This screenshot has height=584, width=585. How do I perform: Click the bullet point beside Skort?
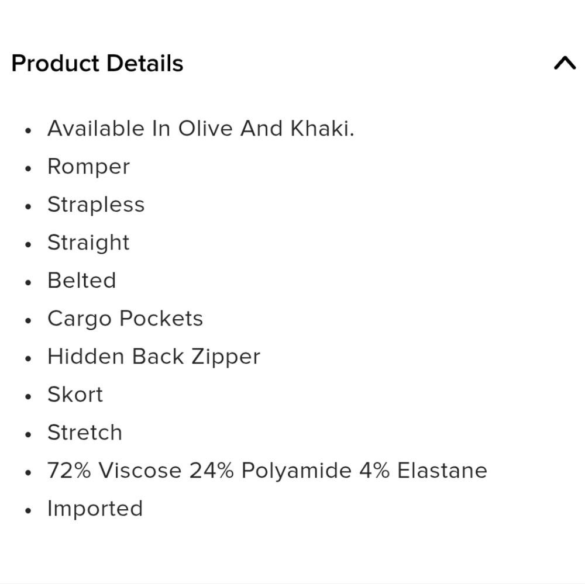[x=27, y=396]
